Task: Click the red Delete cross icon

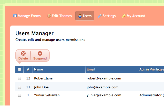Action: coord(23,53)
